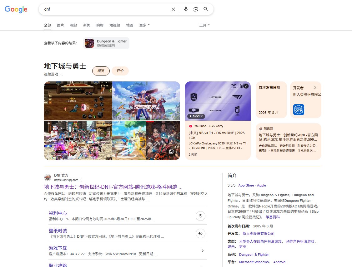Switch to the 地图 tab
This screenshot has width=352, height=267.
[x=129, y=25]
